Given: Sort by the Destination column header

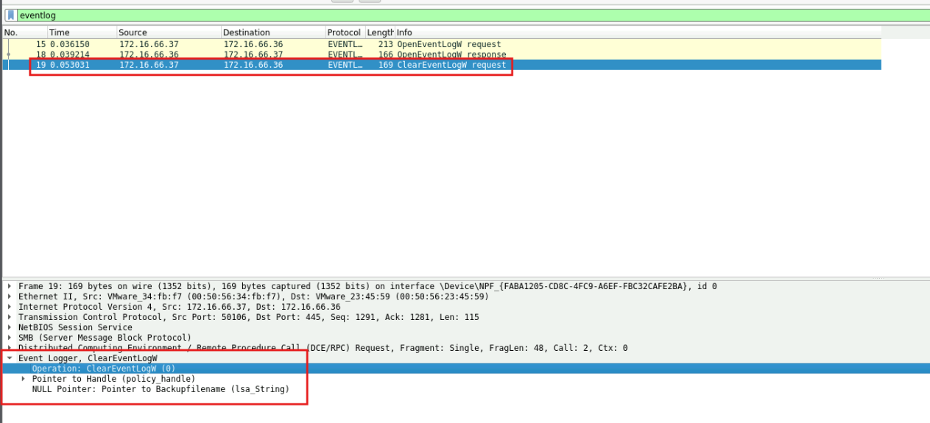Looking at the screenshot, I should coord(274,32).
